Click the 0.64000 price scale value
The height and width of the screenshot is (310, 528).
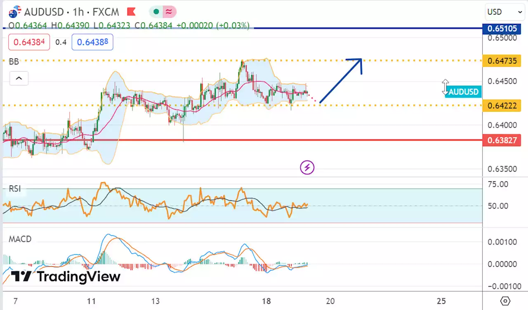[x=502, y=125]
